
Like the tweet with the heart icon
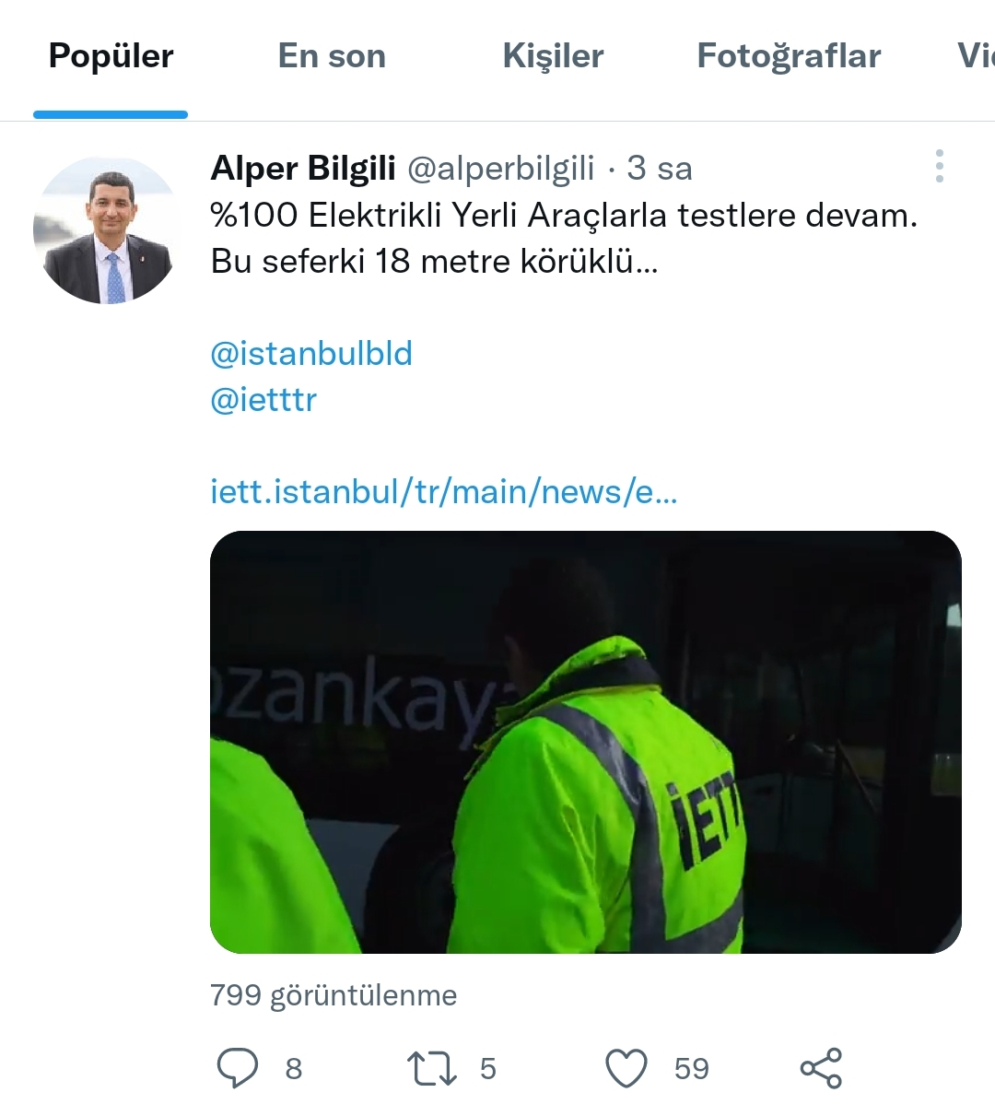(x=626, y=1068)
